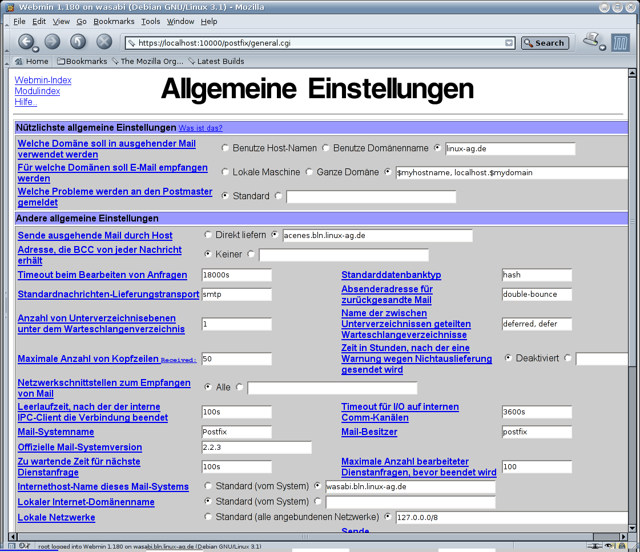
Task: Select 'Standard (alle angebundenen Netzwerke)' radio
Action: 208,517
